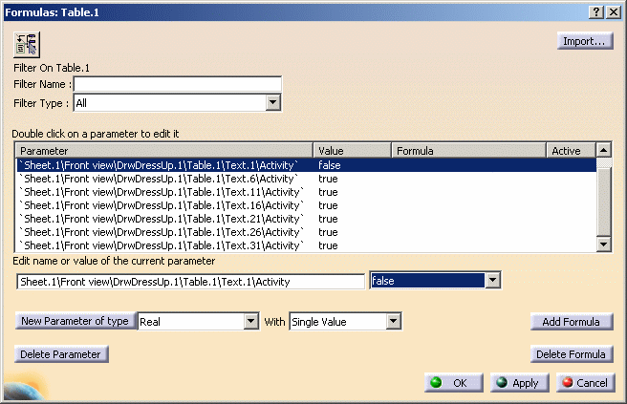
Task: Click the parameter name edit field
Action: click(191, 281)
